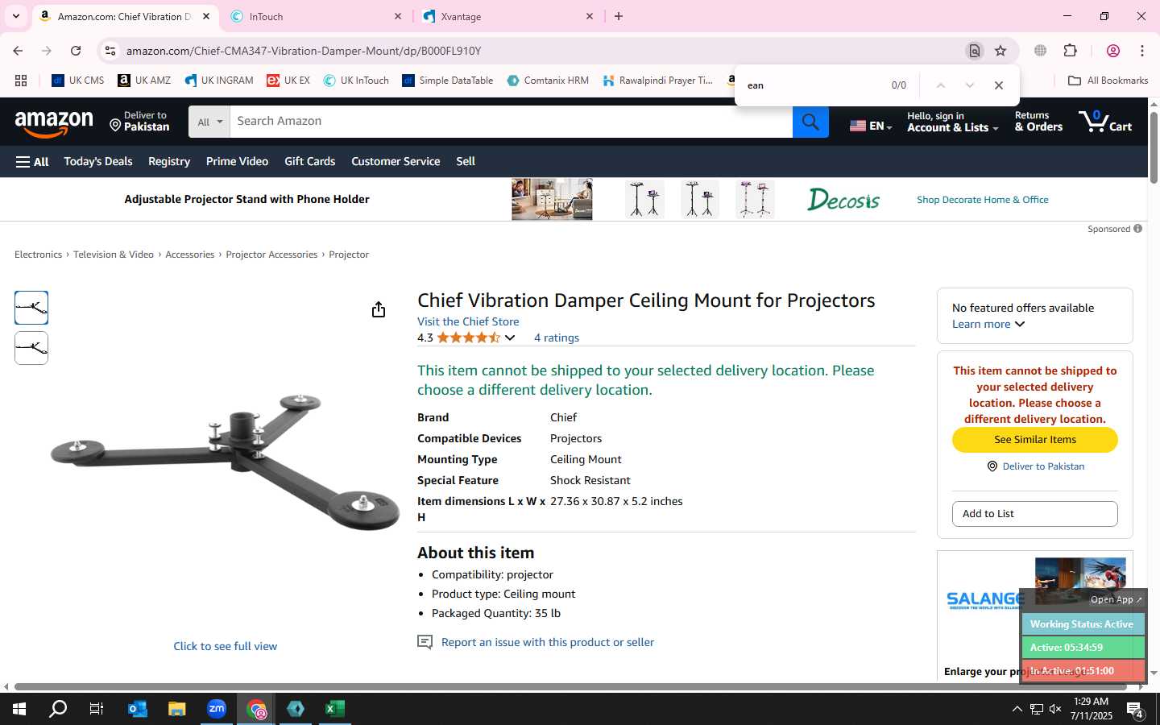Switch to the InTouch browser tab
This screenshot has height=725, width=1160.
coord(317,16)
